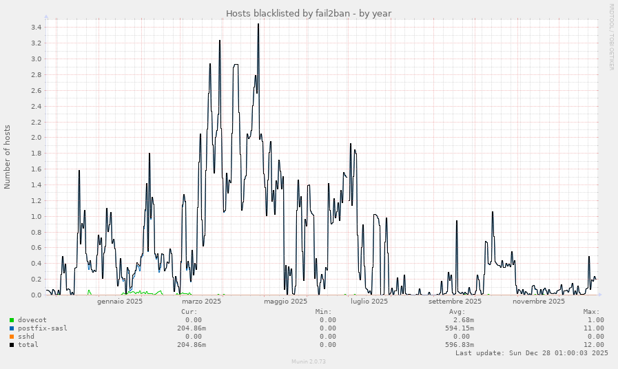Click the 3.4 y-axis tick value
Image resolution: width=618 pixels, height=369 pixels.
point(36,28)
